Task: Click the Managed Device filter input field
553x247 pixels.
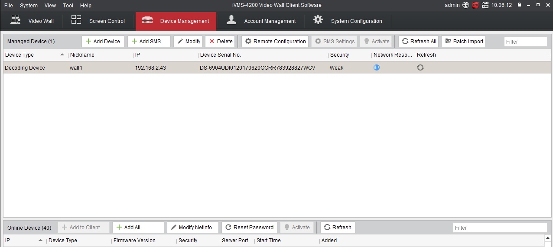Action: [x=525, y=42]
